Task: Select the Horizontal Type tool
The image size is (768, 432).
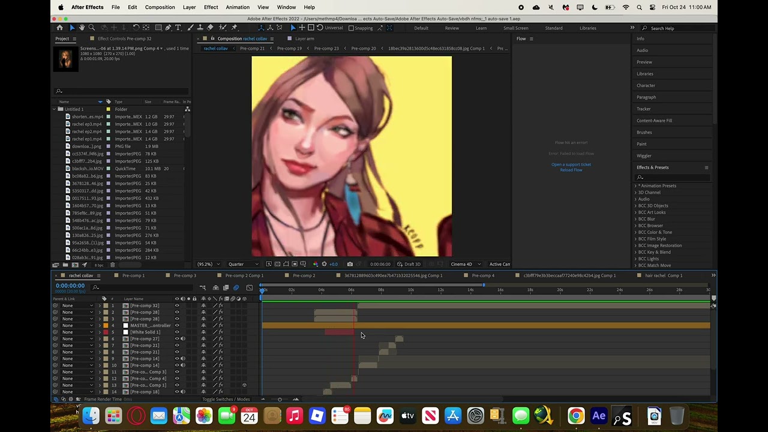Action: coord(178,28)
